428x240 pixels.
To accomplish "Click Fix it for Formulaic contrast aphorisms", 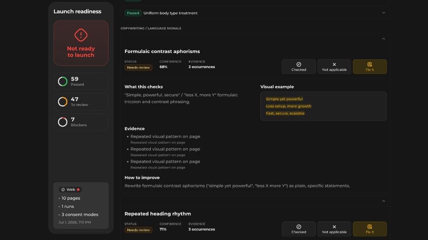I will 369,66.
